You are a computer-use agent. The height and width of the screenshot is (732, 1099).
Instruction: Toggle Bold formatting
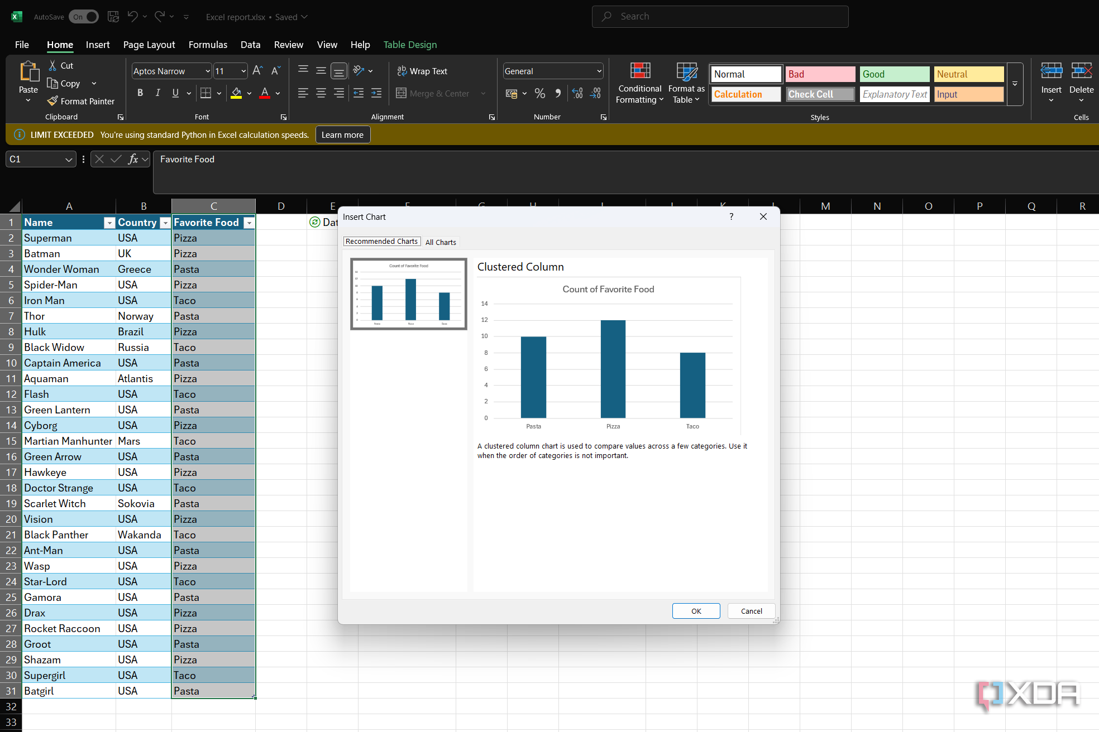click(140, 93)
